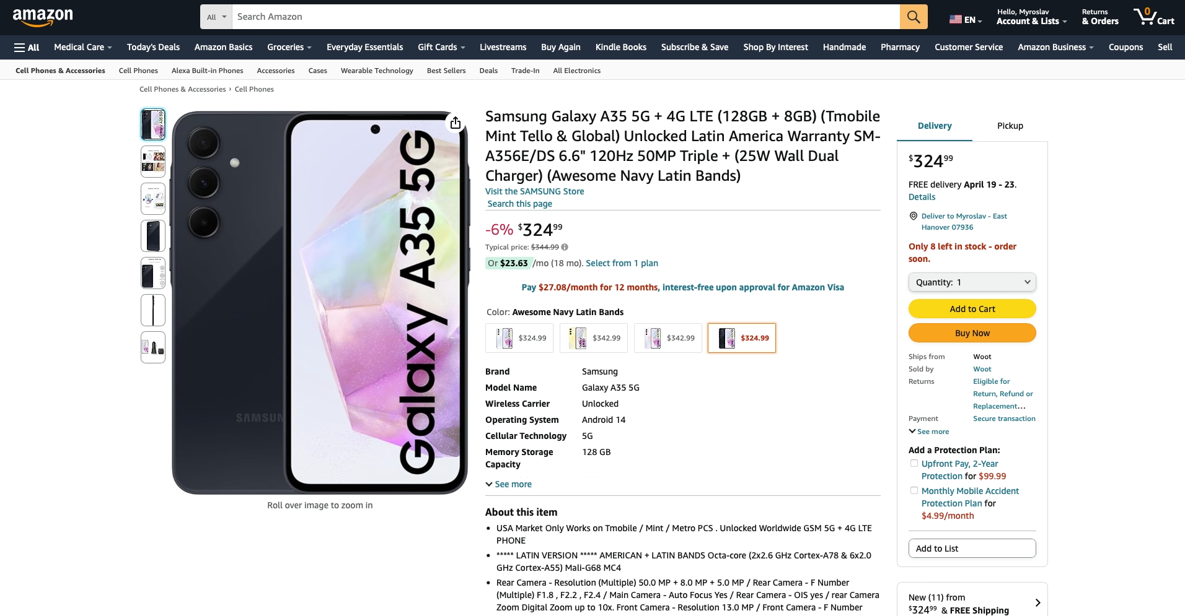Click the orange search magnifier button
1185x616 pixels.
click(x=914, y=17)
